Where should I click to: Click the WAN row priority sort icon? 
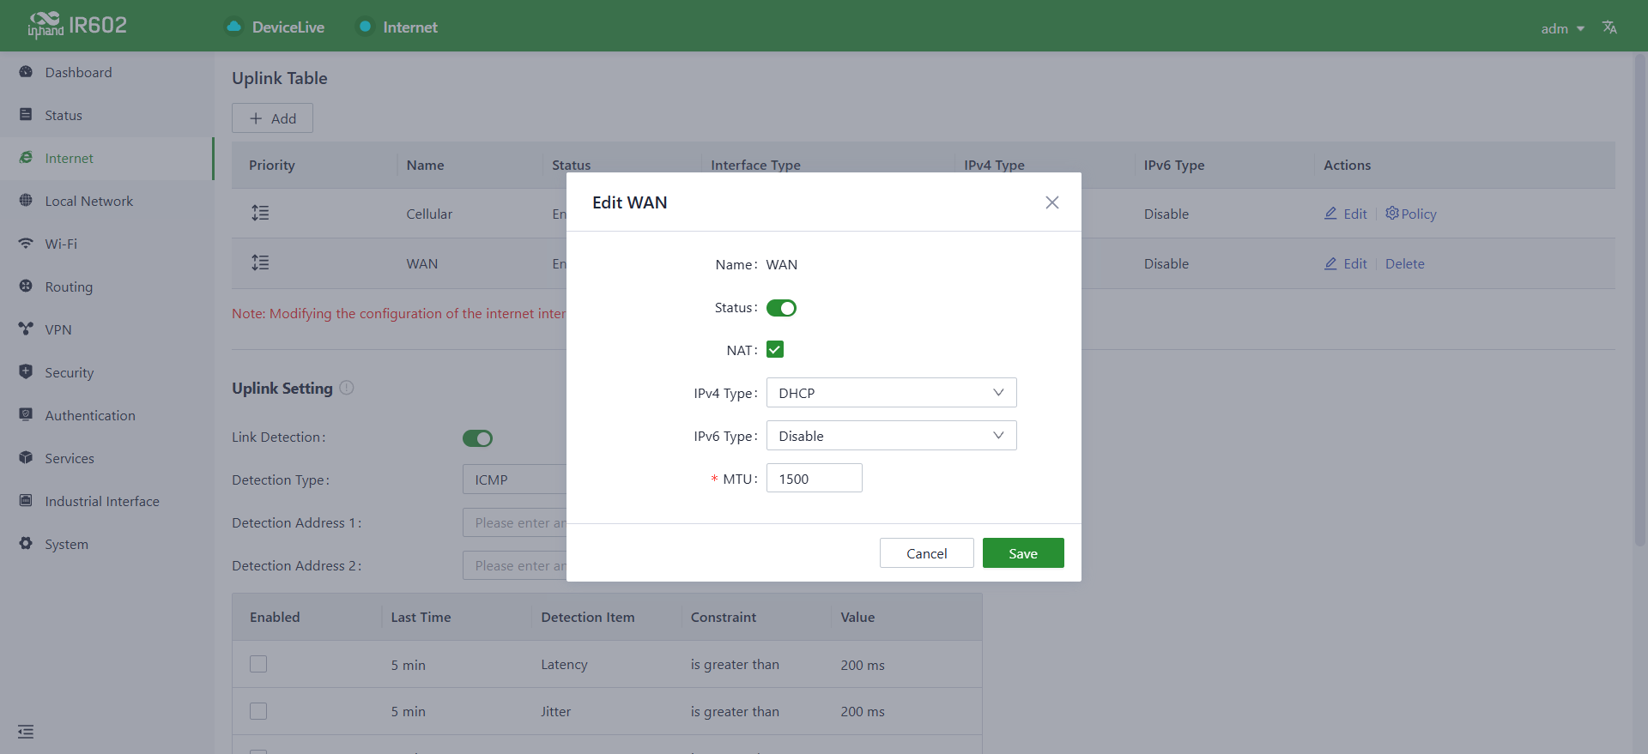260,262
